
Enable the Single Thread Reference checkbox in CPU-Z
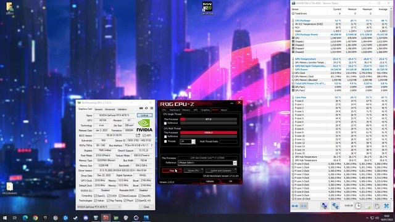click(x=165, y=123)
